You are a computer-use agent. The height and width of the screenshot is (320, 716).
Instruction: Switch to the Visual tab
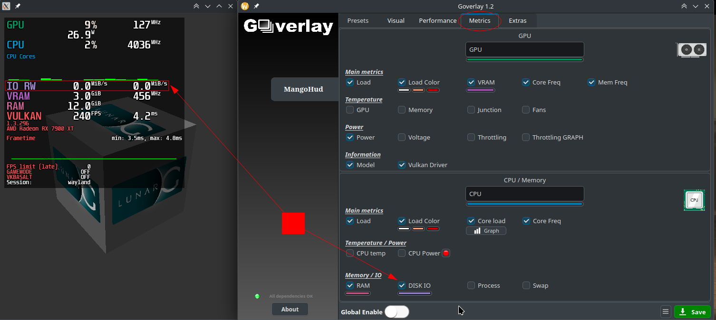click(x=396, y=20)
